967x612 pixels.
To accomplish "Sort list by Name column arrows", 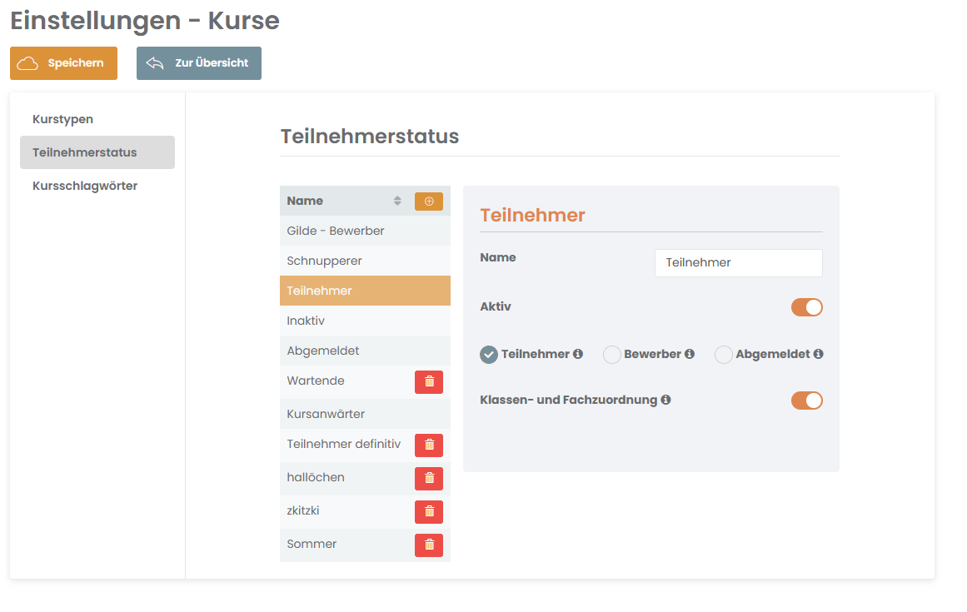I will (x=397, y=201).
